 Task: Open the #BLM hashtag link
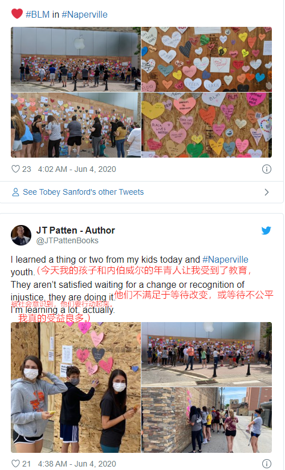(38, 14)
